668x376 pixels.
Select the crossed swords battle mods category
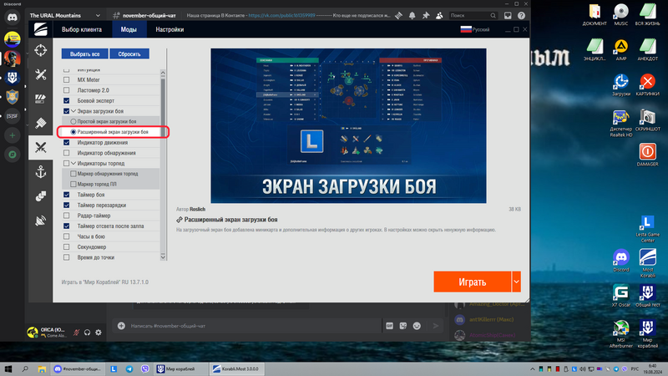pos(40,148)
